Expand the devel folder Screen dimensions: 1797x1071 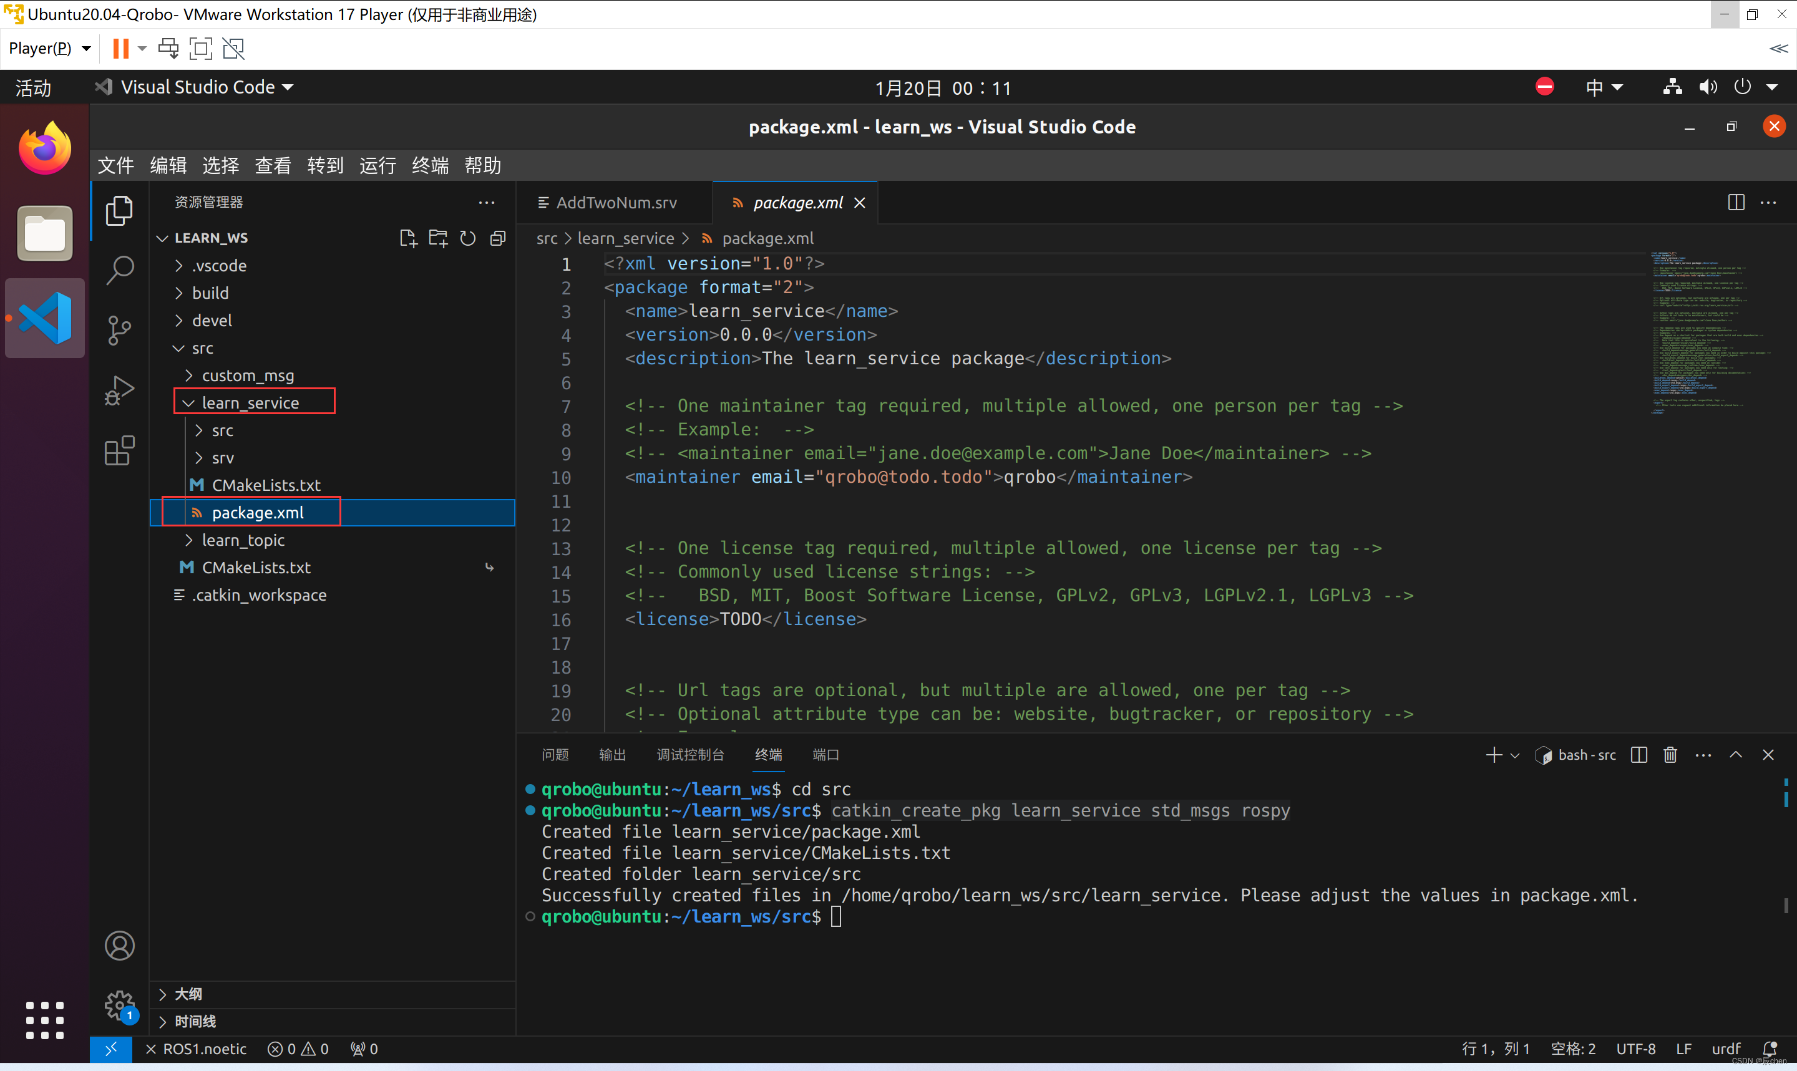point(332,321)
